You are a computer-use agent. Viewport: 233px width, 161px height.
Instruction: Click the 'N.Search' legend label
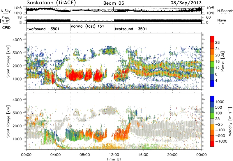[x=225, y=11]
